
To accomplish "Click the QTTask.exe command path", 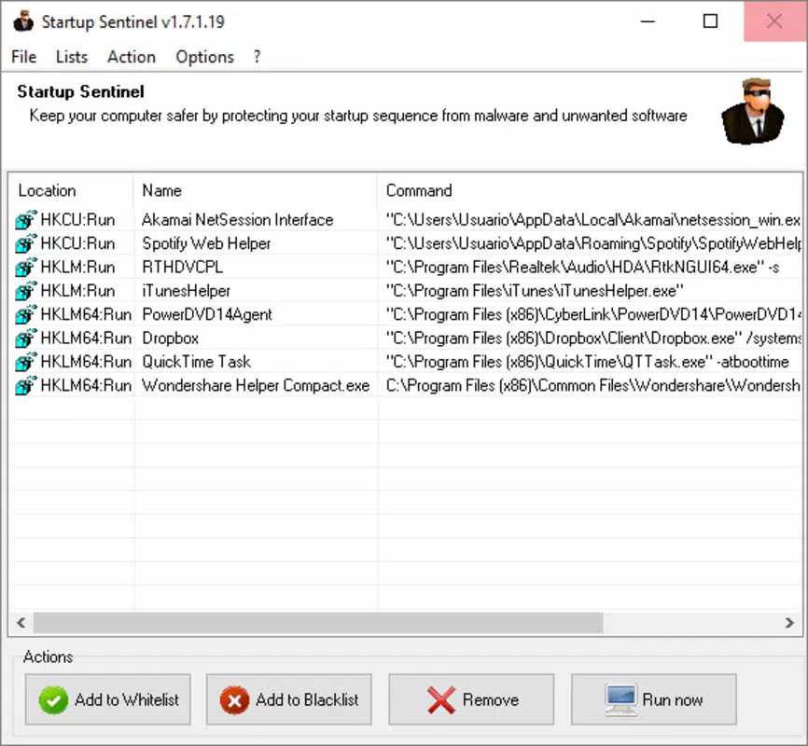I will [588, 362].
